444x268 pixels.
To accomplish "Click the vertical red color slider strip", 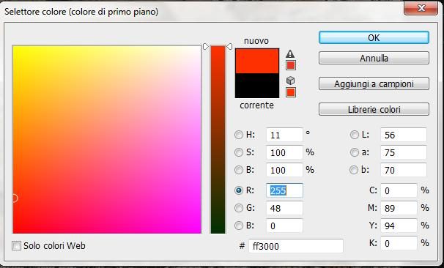I will point(218,140).
